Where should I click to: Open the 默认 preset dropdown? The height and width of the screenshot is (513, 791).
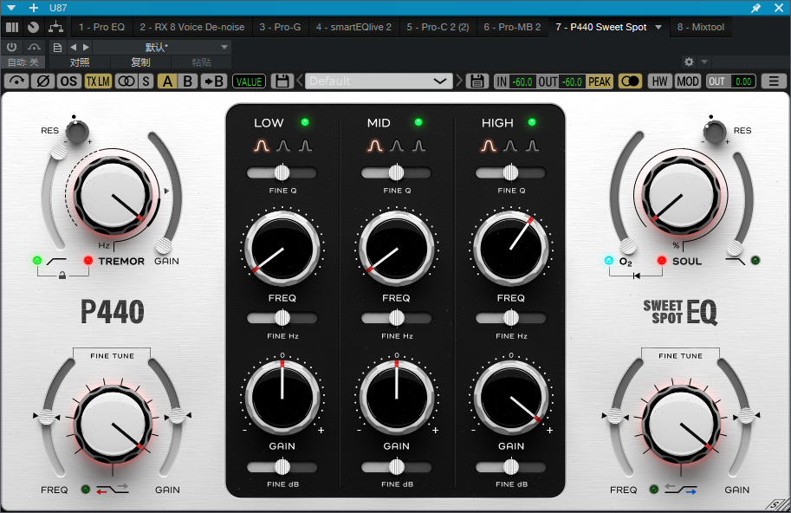pyautogui.click(x=162, y=48)
